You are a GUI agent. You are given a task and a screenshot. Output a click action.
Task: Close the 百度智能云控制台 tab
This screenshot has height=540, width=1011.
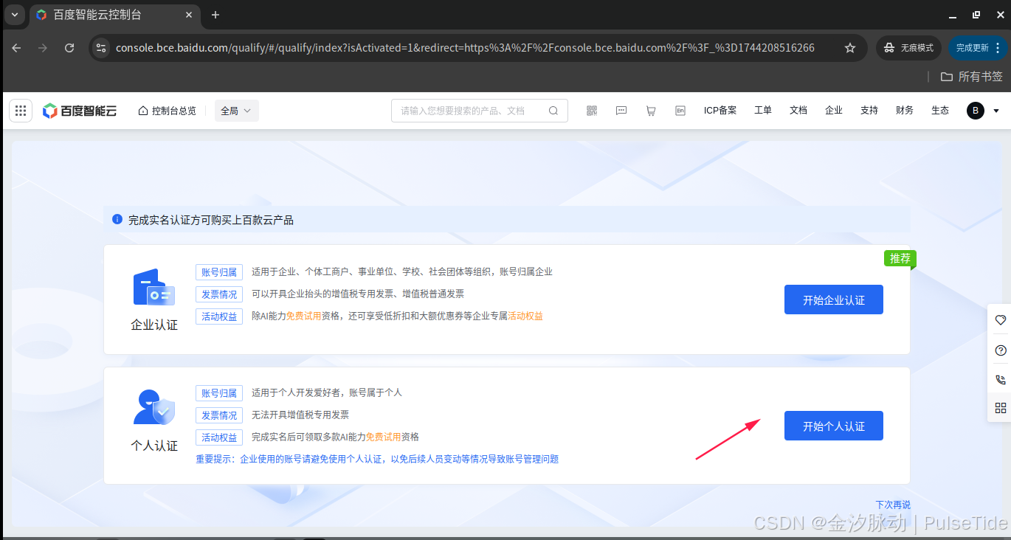(187, 15)
